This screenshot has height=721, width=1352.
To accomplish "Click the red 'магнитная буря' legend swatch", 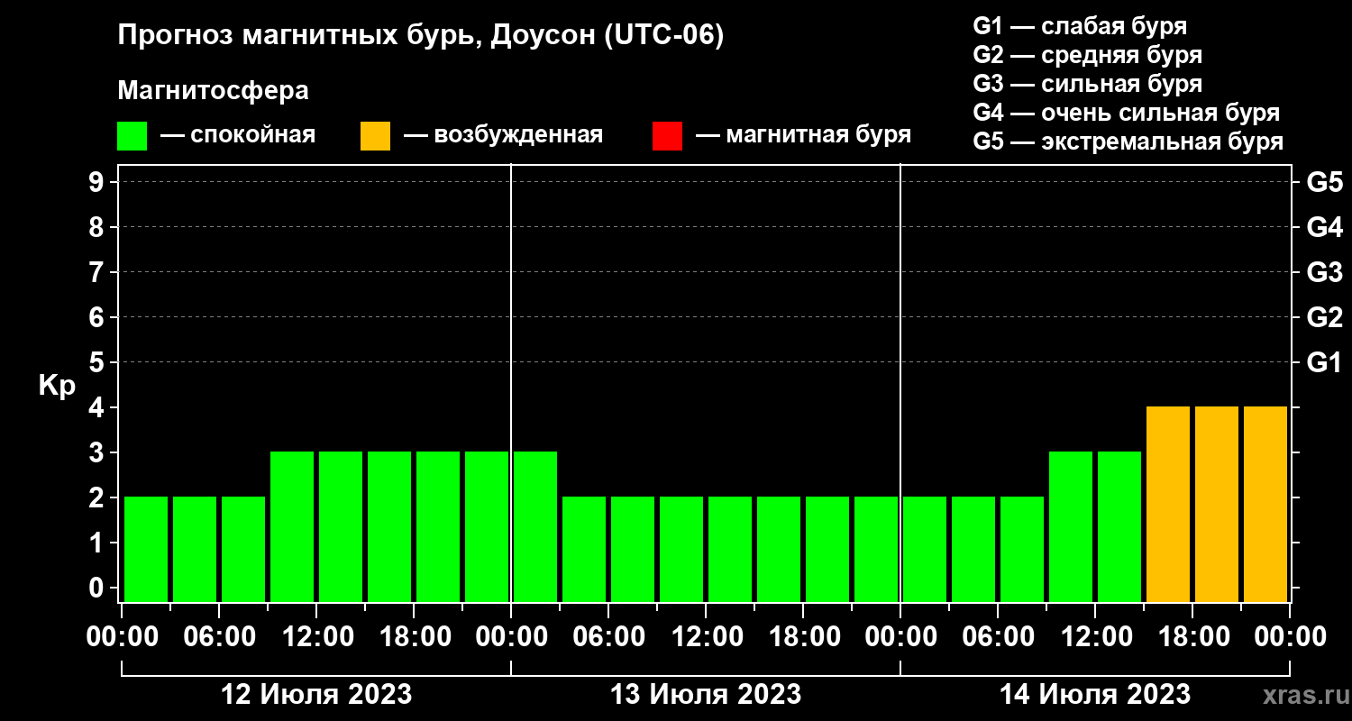I will click(667, 136).
